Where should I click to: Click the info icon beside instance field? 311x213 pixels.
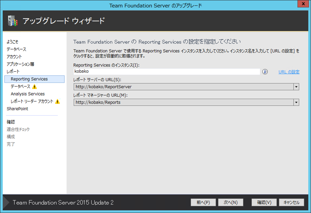pyautogui.click(x=265, y=72)
